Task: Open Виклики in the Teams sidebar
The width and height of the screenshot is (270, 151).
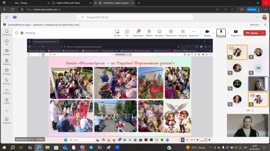Action: [x=7, y=81]
